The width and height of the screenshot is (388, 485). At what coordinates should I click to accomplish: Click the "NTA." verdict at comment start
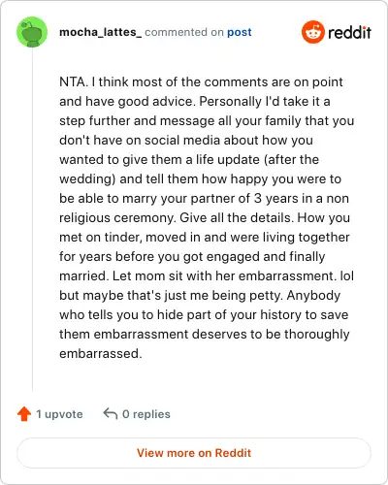click(x=74, y=81)
